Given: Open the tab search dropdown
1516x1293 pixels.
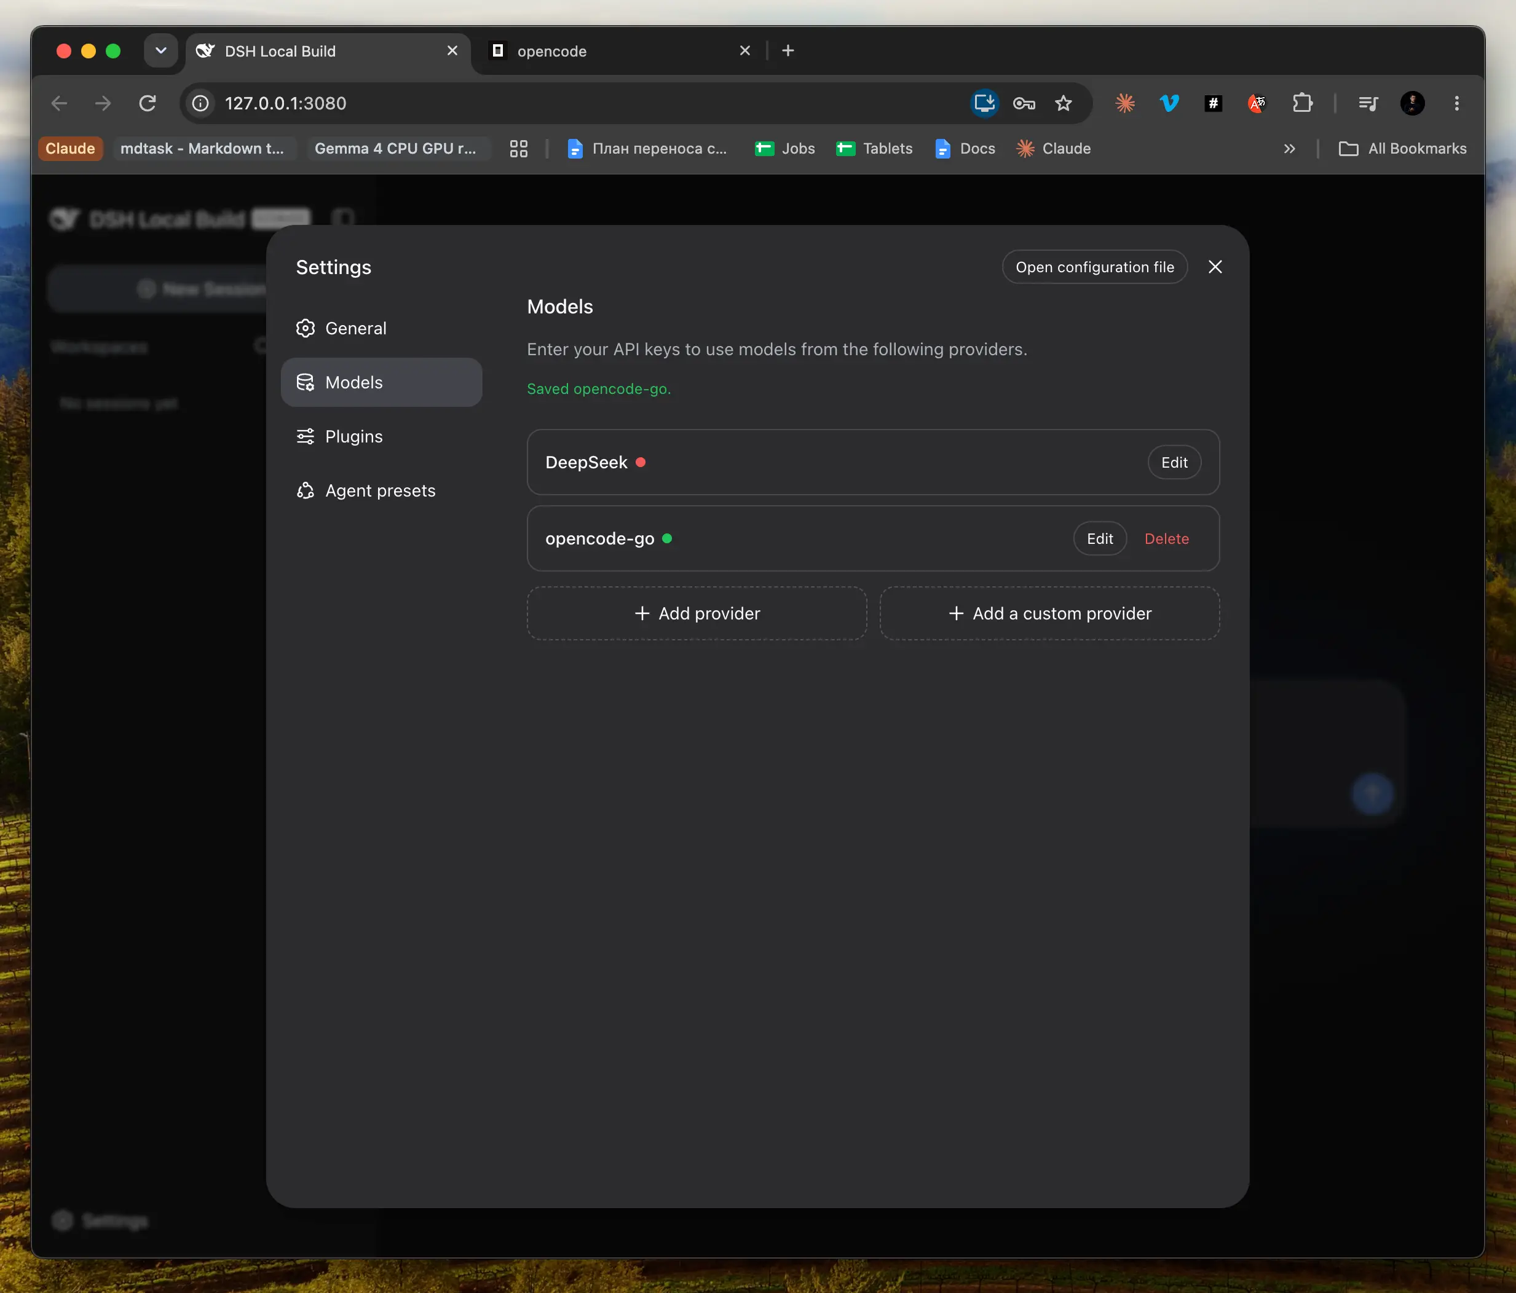Looking at the screenshot, I should click(x=161, y=50).
